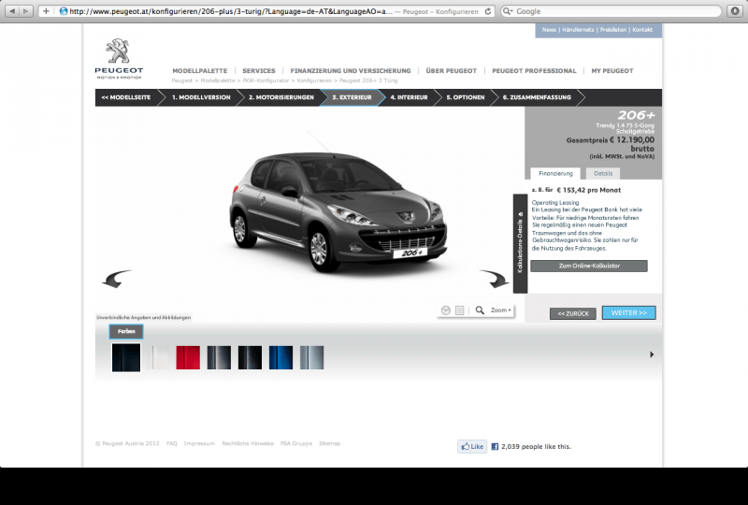Click the Facebook Like thumbs-up button

tap(472, 447)
